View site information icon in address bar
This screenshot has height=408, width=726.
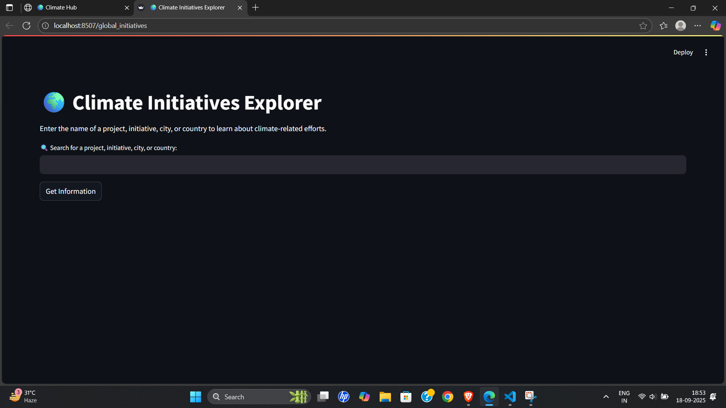point(45,26)
